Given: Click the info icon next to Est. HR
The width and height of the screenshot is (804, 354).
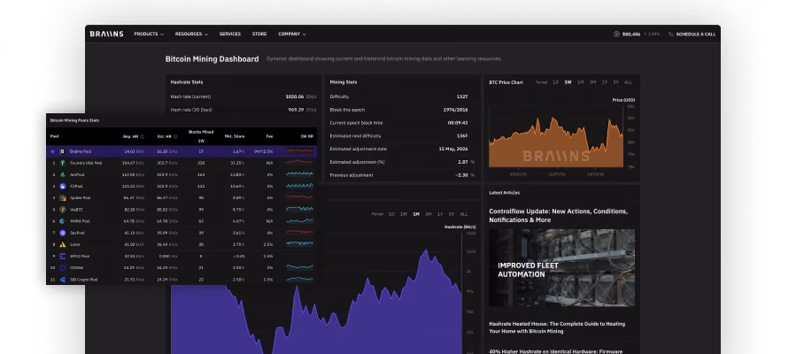Looking at the screenshot, I should coord(175,137).
